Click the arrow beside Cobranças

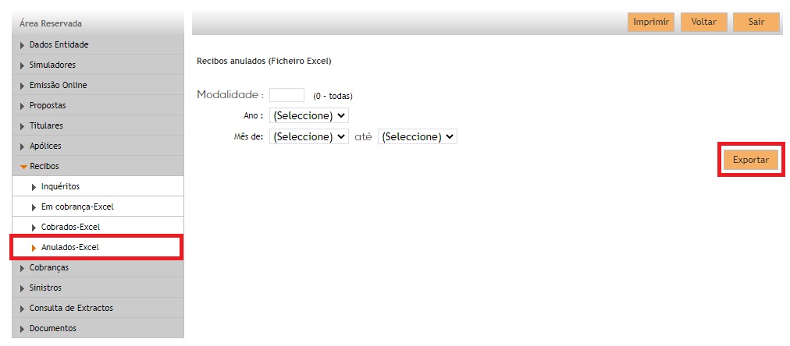coord(22,268)
